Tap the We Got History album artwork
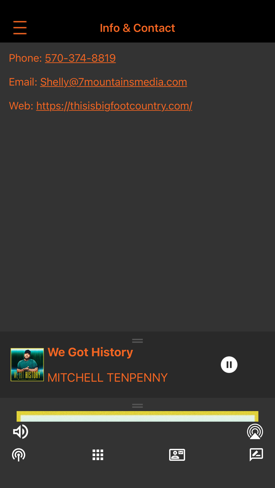275x488 pixels. [x=27, y=365]
